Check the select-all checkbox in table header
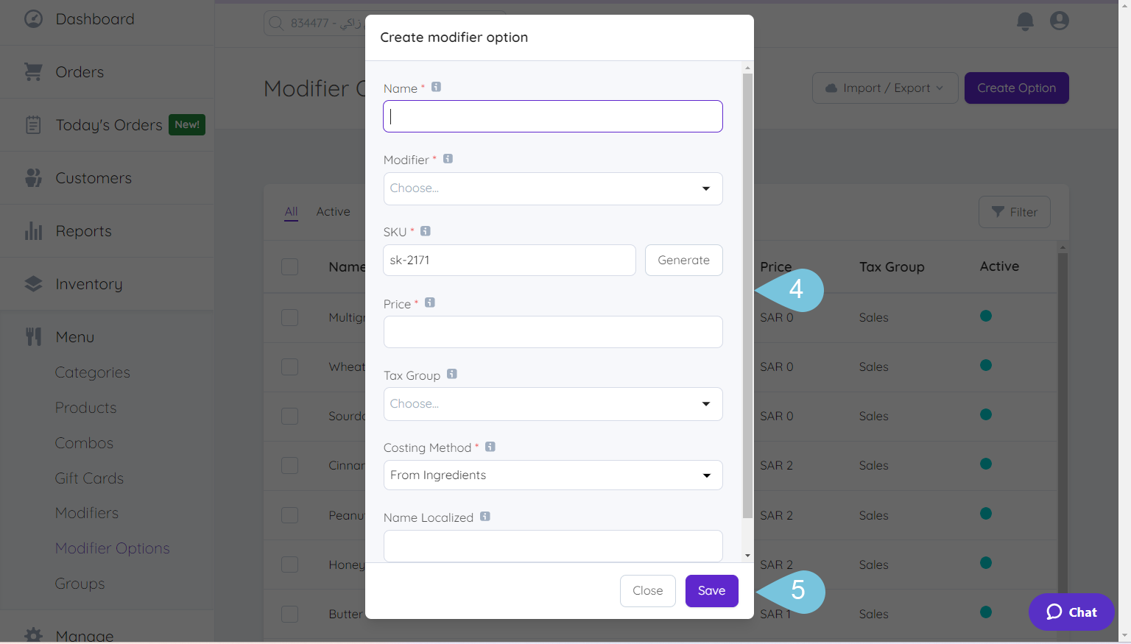 289,266
